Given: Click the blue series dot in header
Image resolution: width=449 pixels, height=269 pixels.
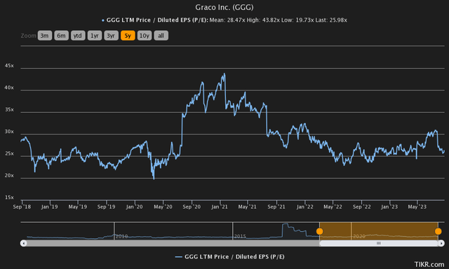Looking at the screenshot, I should click(x=103, y=20).
